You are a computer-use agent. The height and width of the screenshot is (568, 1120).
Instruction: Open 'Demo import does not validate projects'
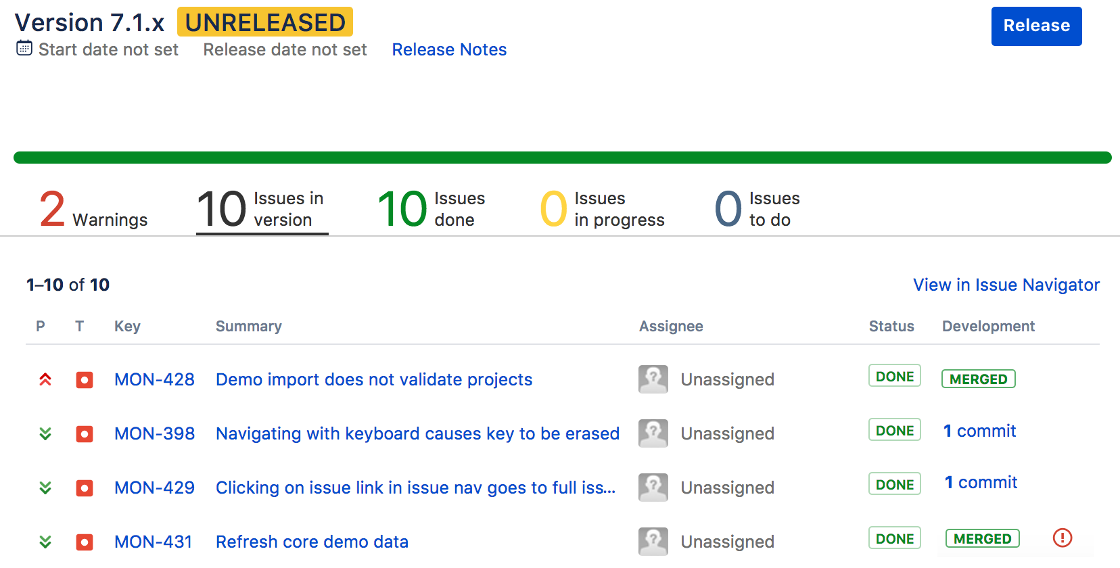(374, 379)
